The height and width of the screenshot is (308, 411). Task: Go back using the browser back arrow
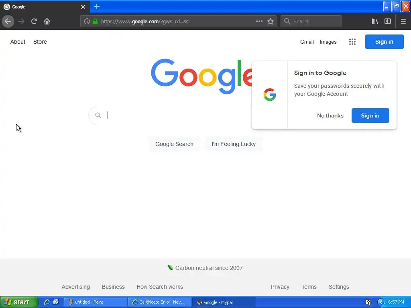pyautogui.click(x=8, y=22)
